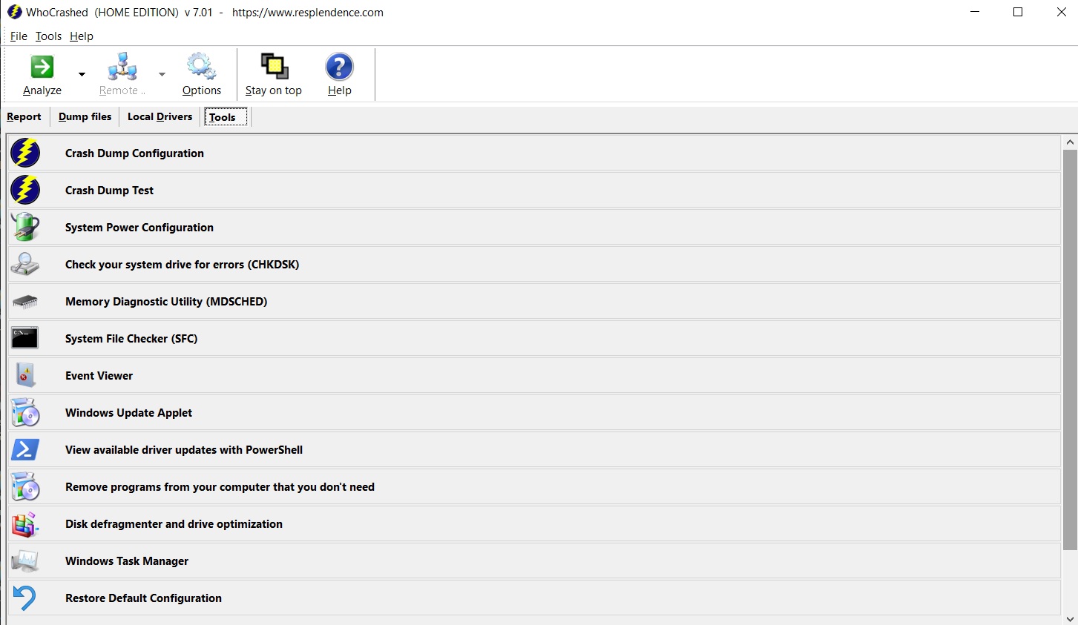Click the Memory Diagnostic chip icon
This screenshot has width=1078, height=625.
point(25,302)
